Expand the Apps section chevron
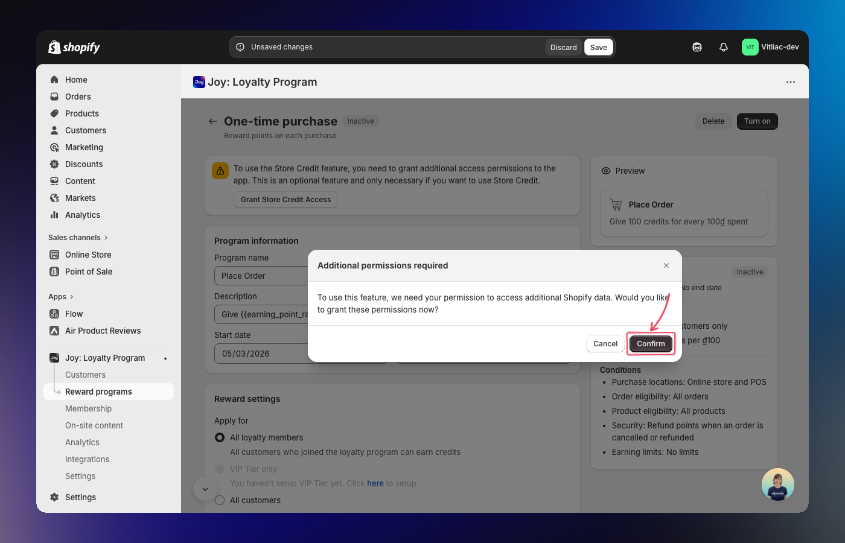The width and height of the screenshot is (845, 543). pos(72,297)
